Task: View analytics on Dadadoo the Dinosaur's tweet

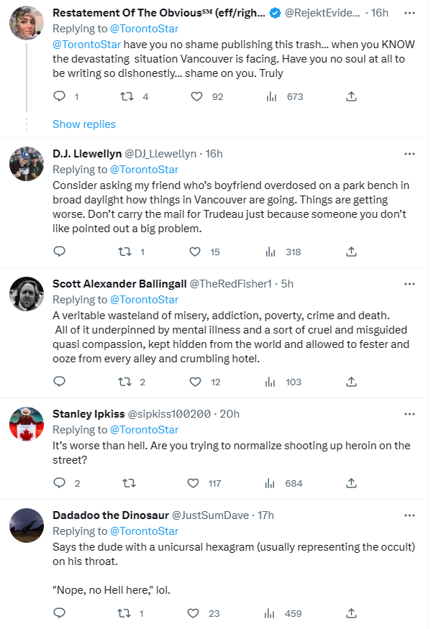Action: coord(270,613)
